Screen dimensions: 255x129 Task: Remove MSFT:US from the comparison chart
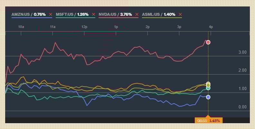click(93, 14)
